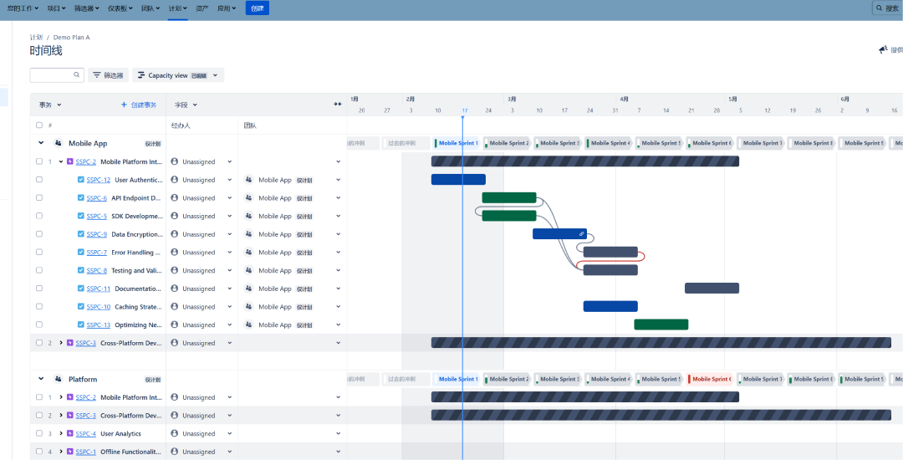
Task: Open the 事务 column dropdown
Action: [x=50, y=105]
